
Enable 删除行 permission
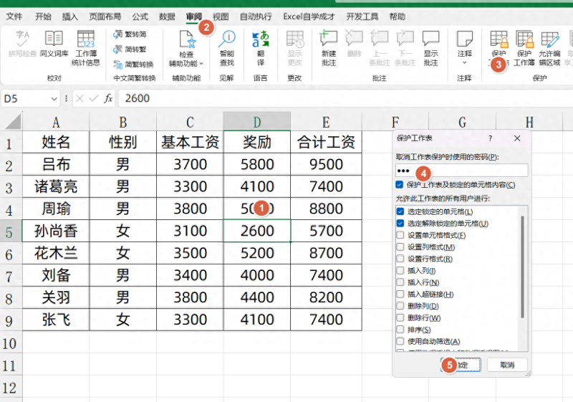(x=400, y=317)
